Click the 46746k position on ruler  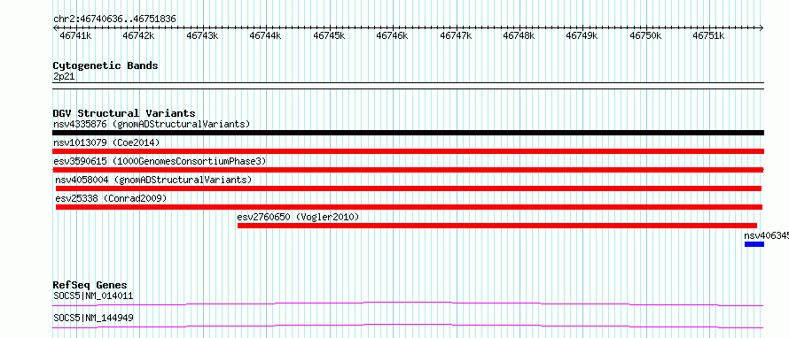pyautogui.click(x=392, y=36)
